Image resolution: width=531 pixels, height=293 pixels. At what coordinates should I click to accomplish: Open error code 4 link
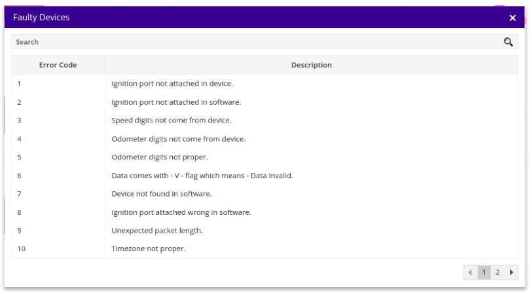point(20,138)
